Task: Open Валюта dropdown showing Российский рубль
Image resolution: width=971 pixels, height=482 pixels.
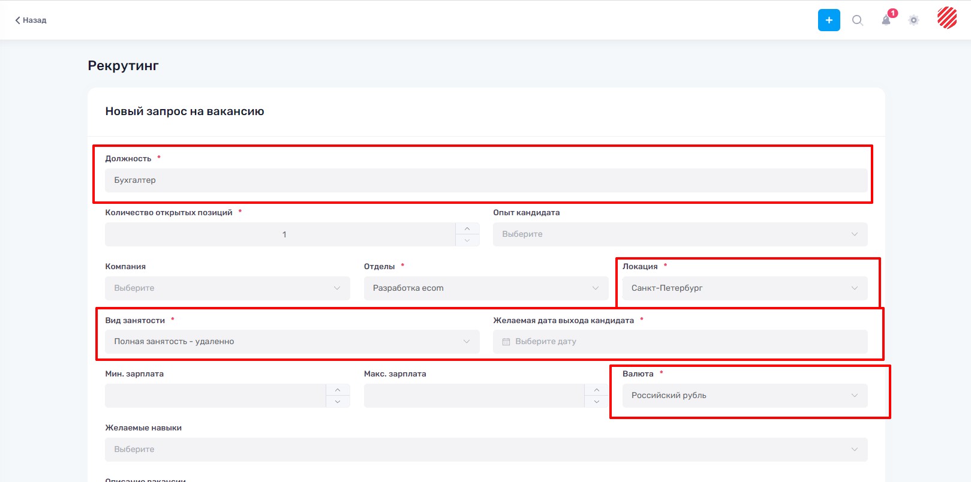Action: [745, 396]
